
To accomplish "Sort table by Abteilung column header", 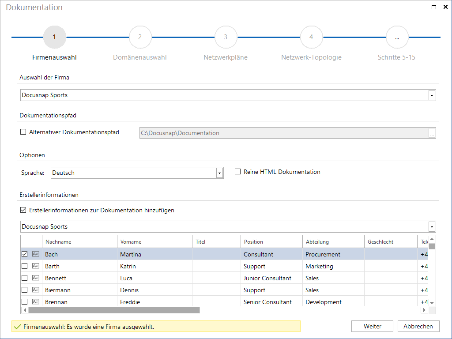I will point(334,241).
